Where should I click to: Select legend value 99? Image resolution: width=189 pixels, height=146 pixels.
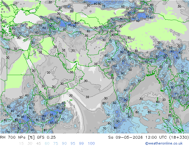pyautogui.click(x=81, y=144)
